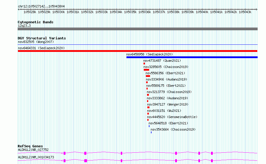Open the nsv6031151 (Wu2021) variant
The image size is (266, 164).
pyautogui.click(x=164, y=111)
